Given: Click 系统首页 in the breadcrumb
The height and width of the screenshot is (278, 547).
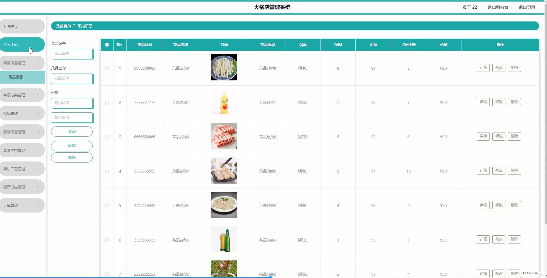Looking at the screenshot, I should coord(64,26).
